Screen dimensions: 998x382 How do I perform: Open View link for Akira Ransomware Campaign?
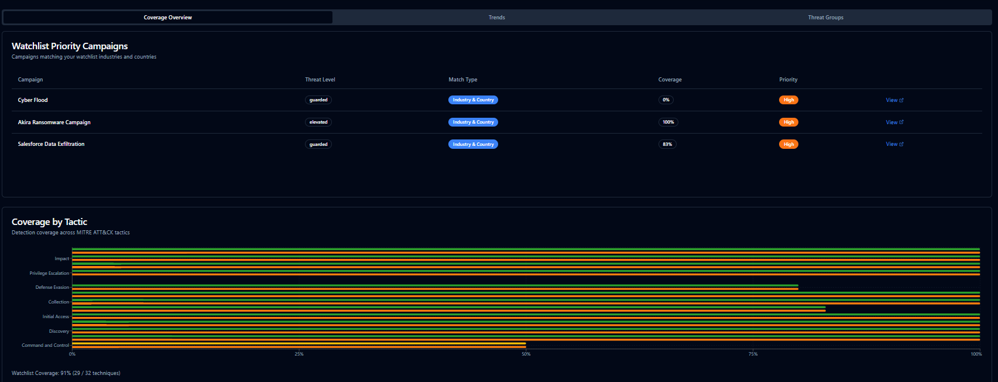tap(894, 122)
